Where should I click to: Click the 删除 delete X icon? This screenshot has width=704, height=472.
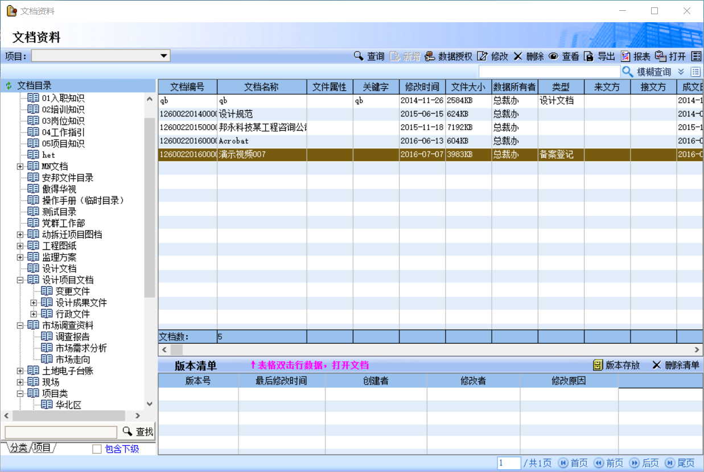pos(518,56)
